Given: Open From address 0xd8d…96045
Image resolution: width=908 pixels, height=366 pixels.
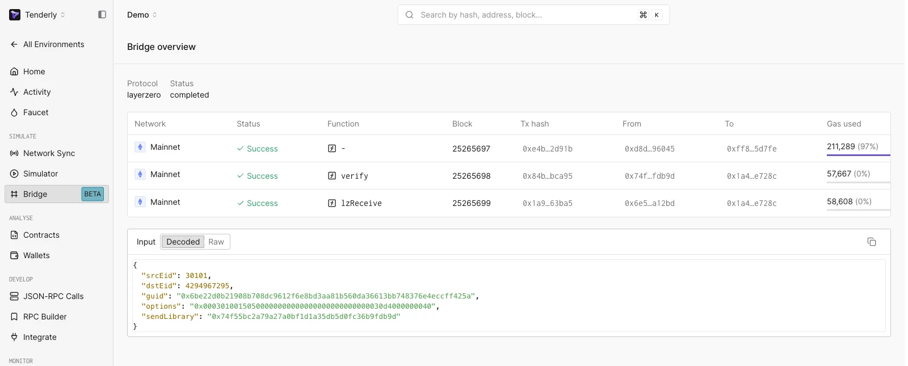Looking at the screenshot, I should 650,149.
